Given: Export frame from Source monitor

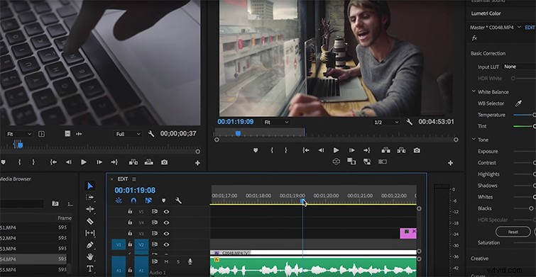Looking at the screenshot, I should 165,162.
